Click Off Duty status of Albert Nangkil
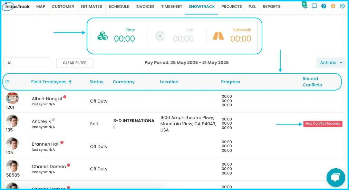Image resolution: width=349 pixels, height=190 pixels. (99, 101)
